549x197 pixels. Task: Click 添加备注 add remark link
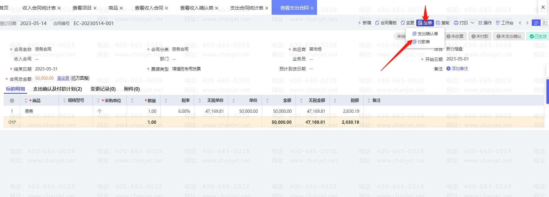click(457, 68)
